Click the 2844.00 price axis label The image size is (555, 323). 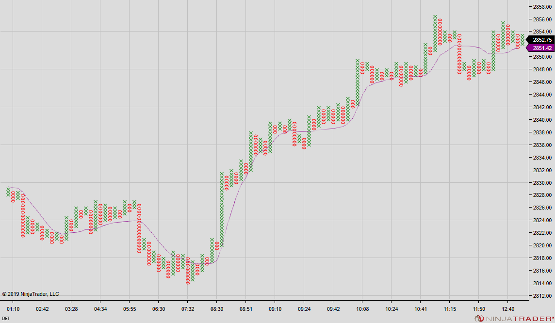point(542,95)
